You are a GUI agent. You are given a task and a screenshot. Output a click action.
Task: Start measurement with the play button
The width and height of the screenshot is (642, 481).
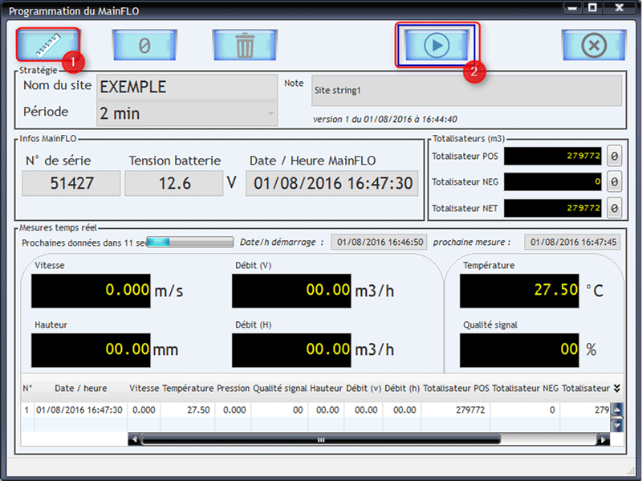pyautogui.click(x=437, y=45)
